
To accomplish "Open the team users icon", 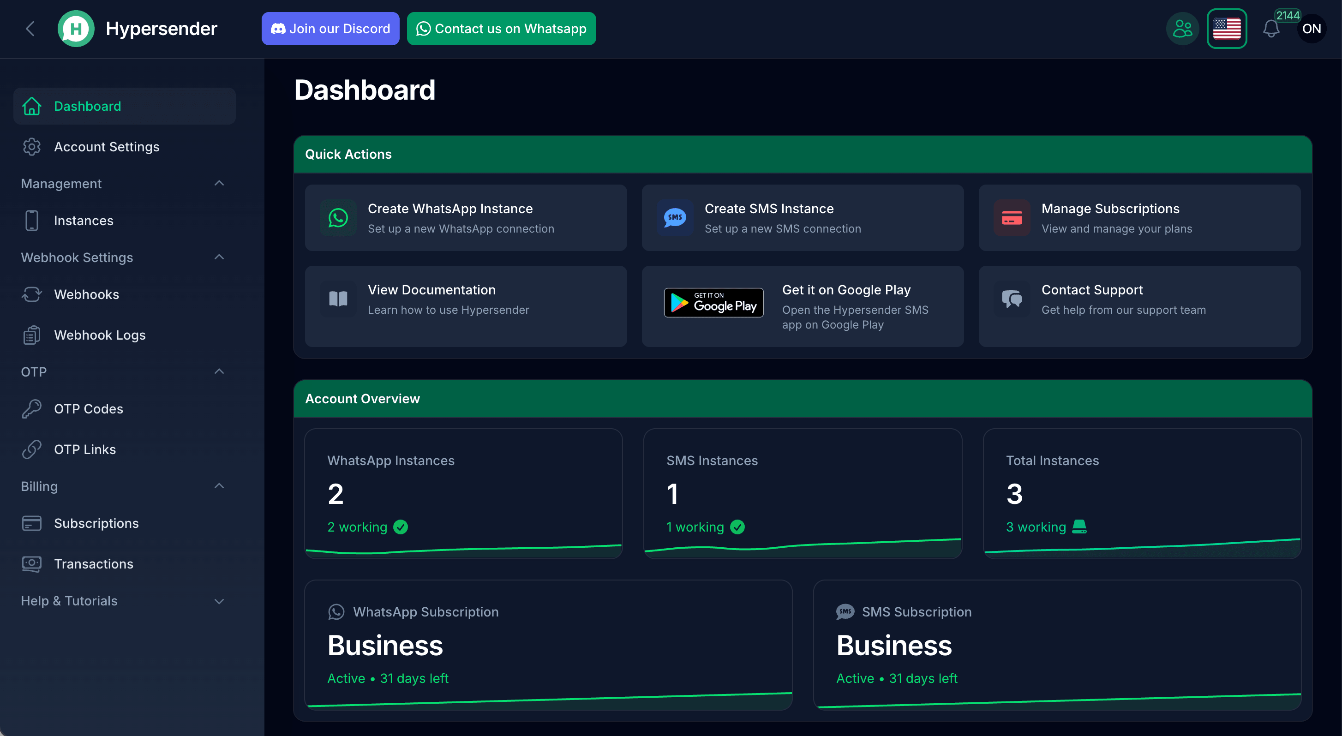I will [x=1183, y=29].
